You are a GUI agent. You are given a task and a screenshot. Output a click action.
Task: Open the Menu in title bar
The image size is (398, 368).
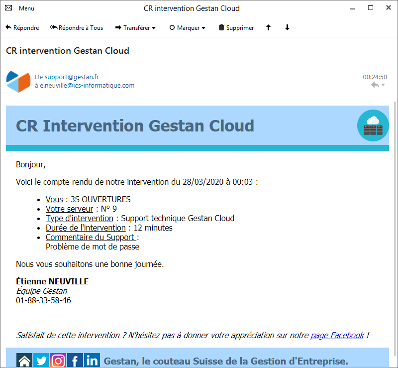coord(26,8)
